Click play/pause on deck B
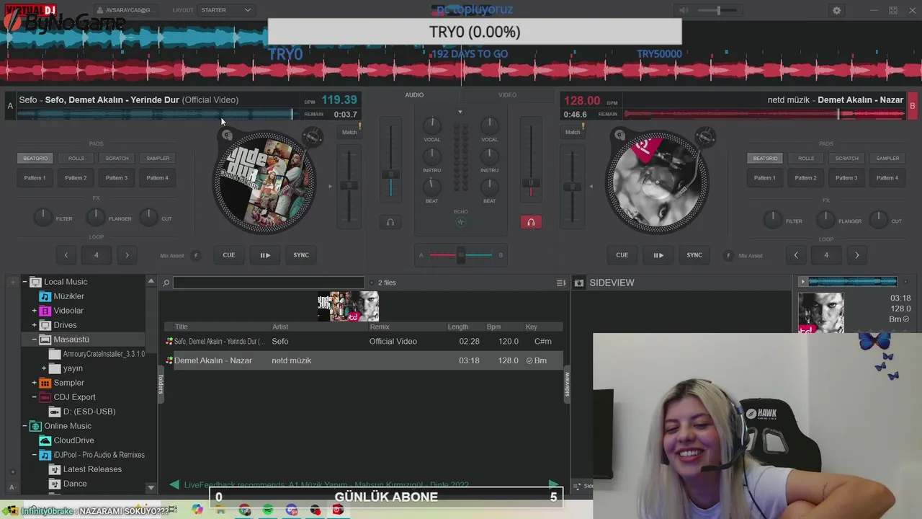 click(658, 254)
